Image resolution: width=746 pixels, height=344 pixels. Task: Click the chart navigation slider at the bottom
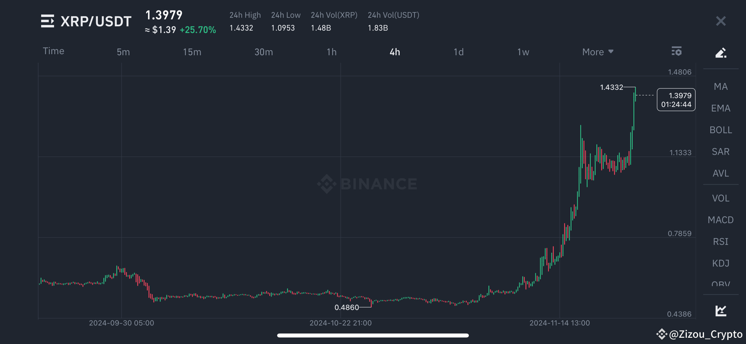[x=373, y=335]
